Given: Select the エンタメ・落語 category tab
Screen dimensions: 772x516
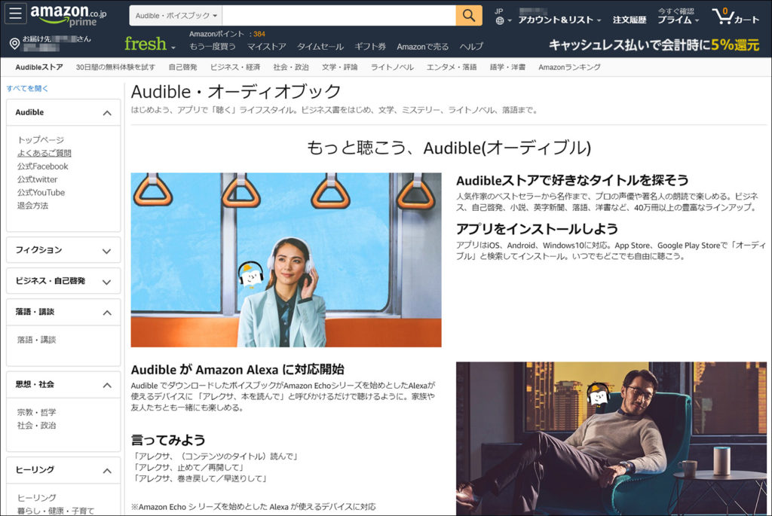Looking at the screenshot, I should (452, 67).
